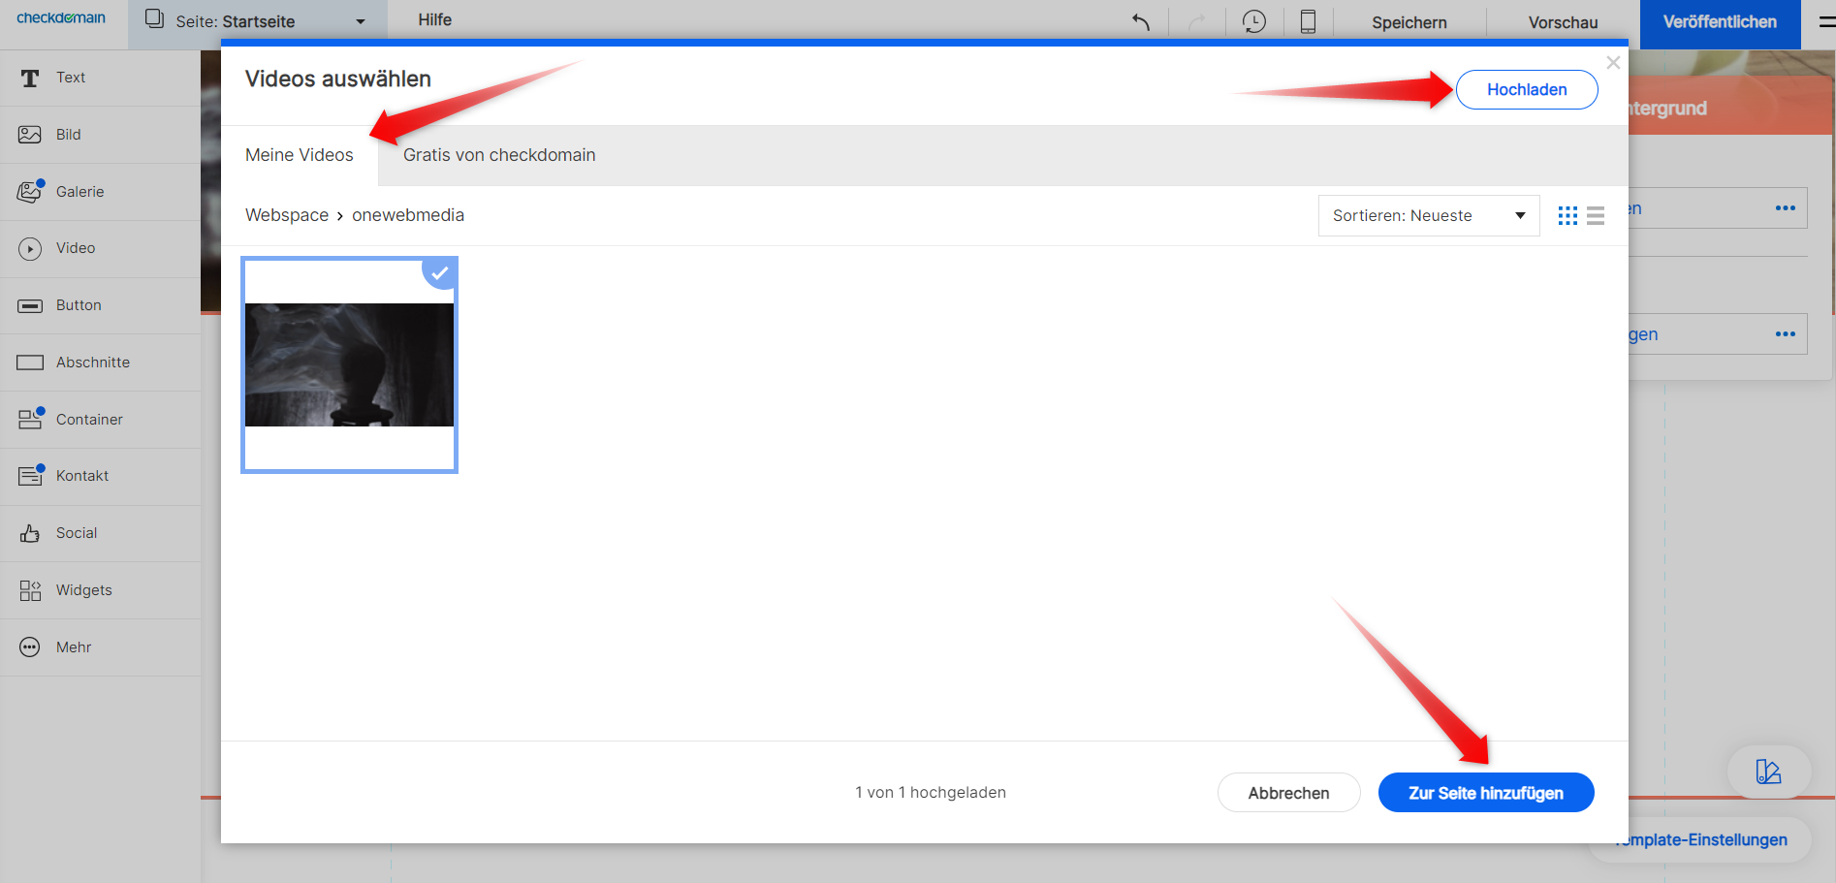Click the Hochladen upload button
The height and width of the screenshot is (883, 1836).
1526,90
